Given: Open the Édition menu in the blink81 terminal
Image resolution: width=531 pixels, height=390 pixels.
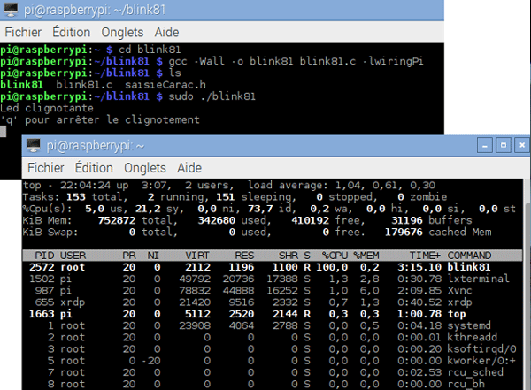Looking at the screenshot, I should point(74,31).
